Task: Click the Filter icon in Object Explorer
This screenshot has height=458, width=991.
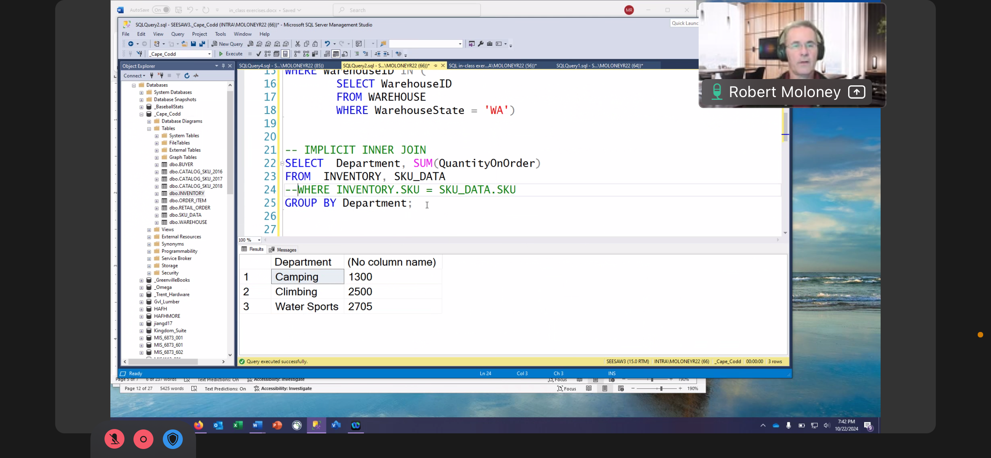Action: click(x=178, y=76)
